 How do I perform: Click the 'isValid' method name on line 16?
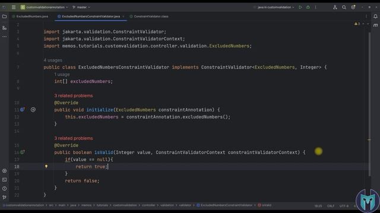(x=104, y=153)
